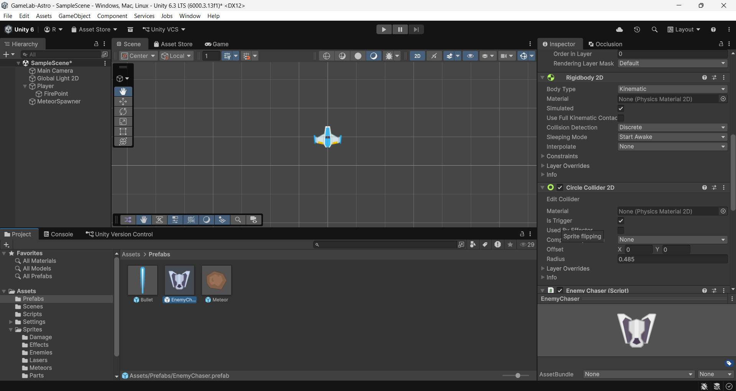Toggle the Is Trigger checkbox
The width and height of the screenshot is (736, 391).
(621, 221)
